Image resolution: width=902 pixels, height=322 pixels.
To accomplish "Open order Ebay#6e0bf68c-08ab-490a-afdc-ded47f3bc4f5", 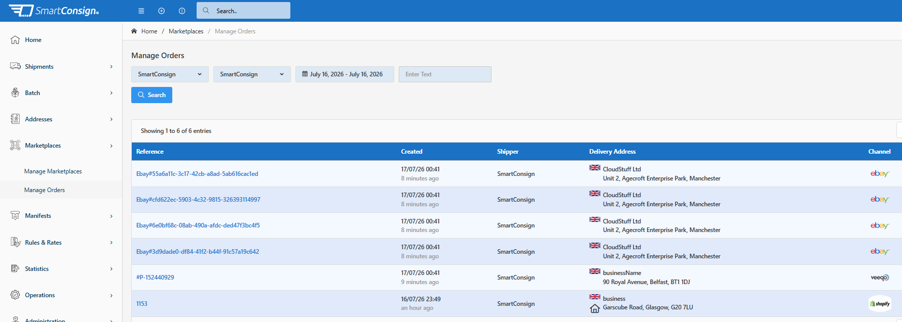I will (x=198, y=225).
